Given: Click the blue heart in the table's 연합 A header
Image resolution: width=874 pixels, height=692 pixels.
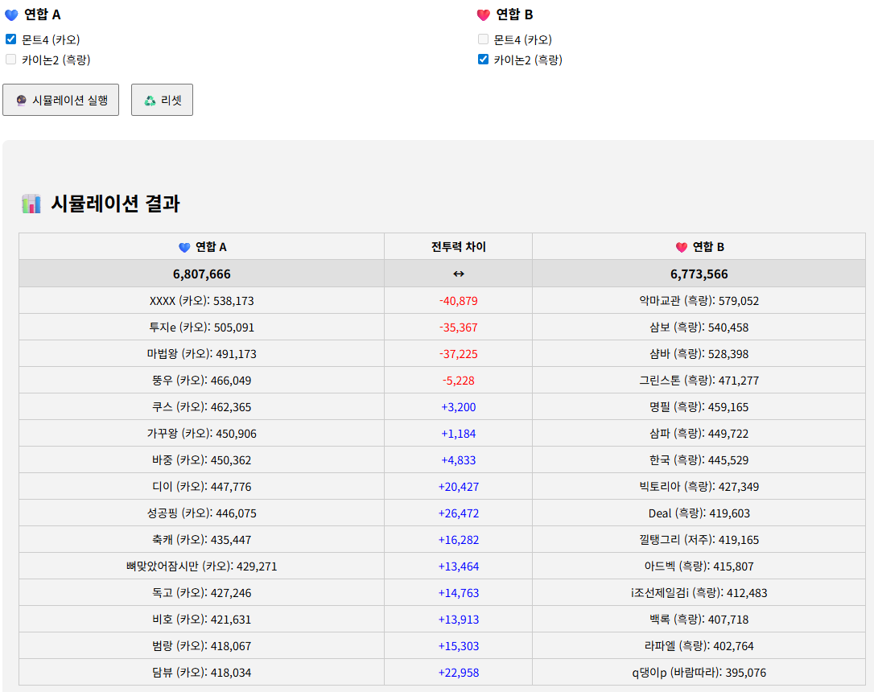Looking at the screenshot, I should pyautogui.click(x=184, y=247).
